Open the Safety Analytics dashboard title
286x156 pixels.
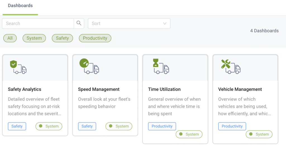(x=25, y=89)
